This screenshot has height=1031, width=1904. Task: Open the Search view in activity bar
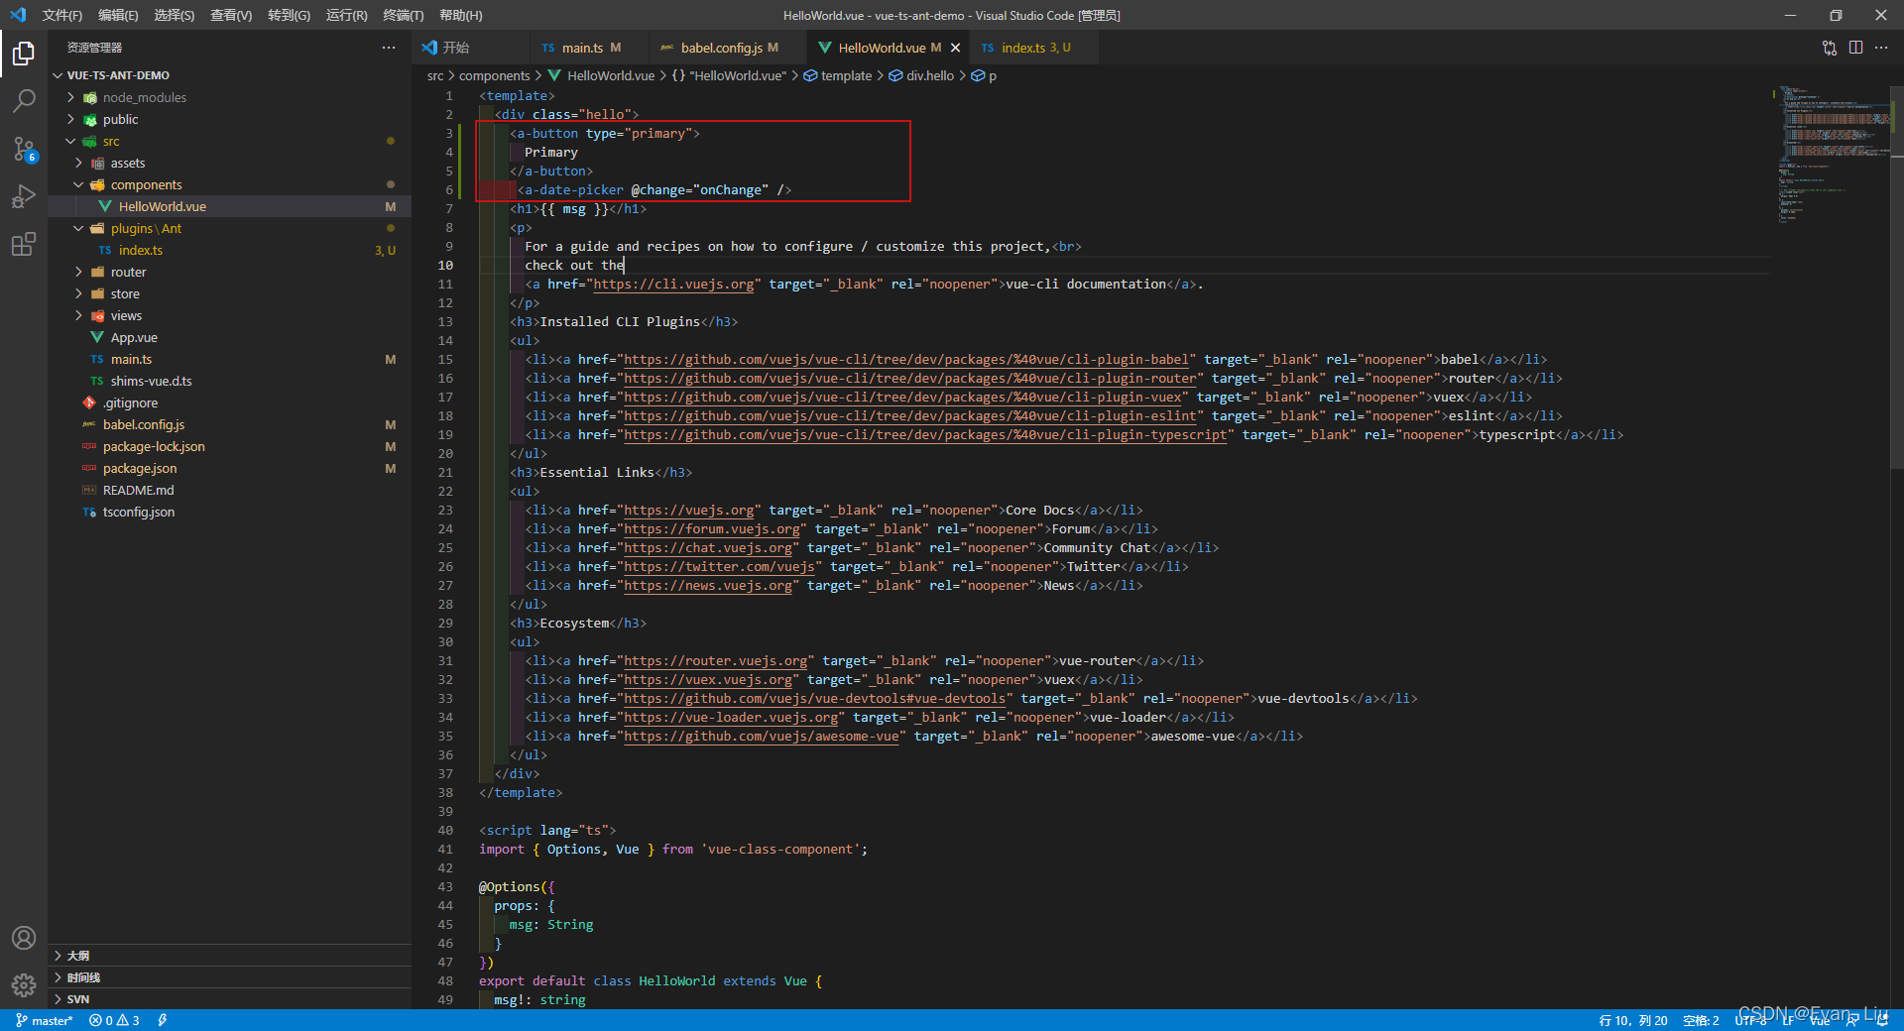point(24,101)
